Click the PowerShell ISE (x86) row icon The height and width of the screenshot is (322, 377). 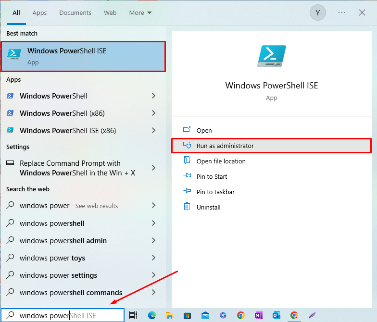tap(10, 130)
